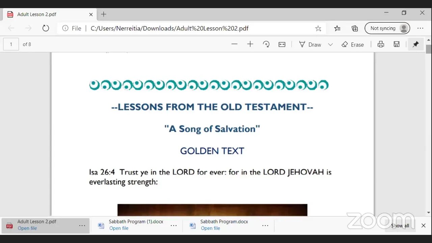
Task: Open the browser Settings and more menu
Action: pos(420,28)
